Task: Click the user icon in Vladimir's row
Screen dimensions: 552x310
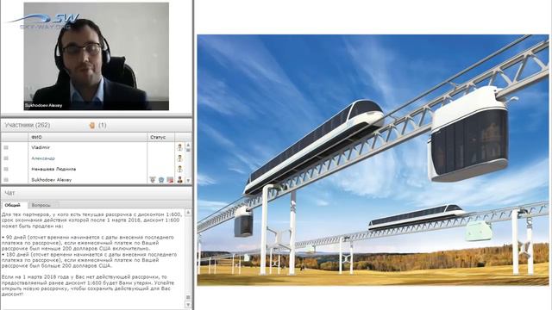Action: 180,147
